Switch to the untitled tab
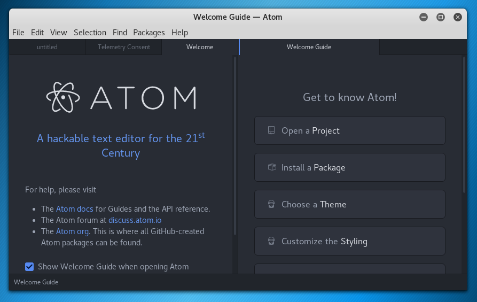The height and width of the screenshot is (302, 477). click(47, 47)
